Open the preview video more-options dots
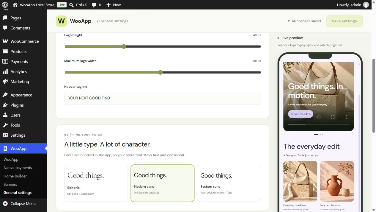This screenshot has height=212, width=376. (x=347, y=117)
